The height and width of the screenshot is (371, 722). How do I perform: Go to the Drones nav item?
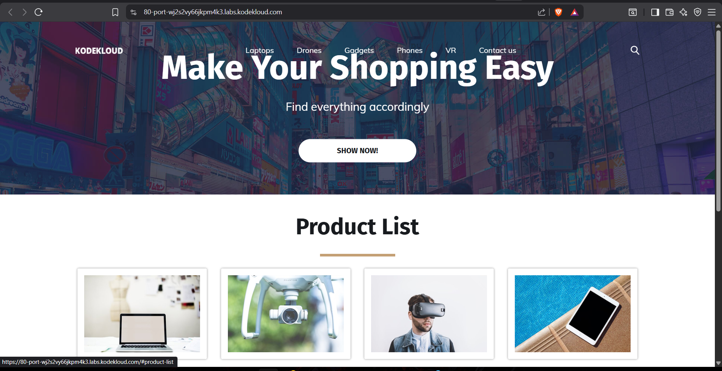point(309,50)
